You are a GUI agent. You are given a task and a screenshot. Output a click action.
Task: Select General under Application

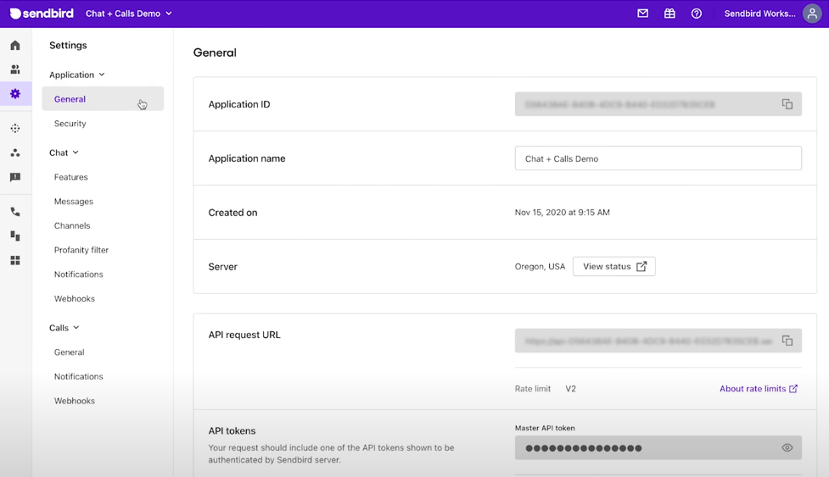click(103, 98)
